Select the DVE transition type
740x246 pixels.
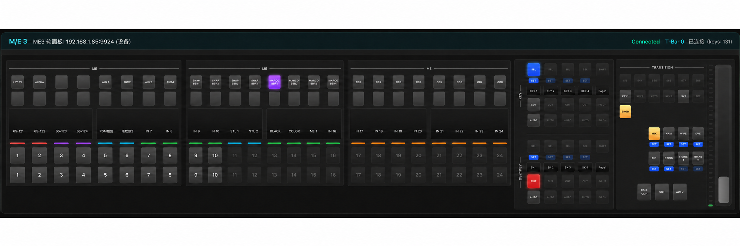[x=698, y=134]
